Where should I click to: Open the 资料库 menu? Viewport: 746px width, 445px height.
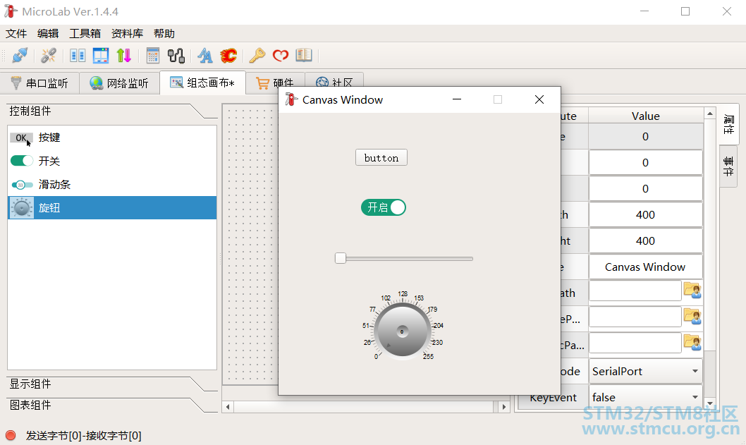(x=127, y=34)
